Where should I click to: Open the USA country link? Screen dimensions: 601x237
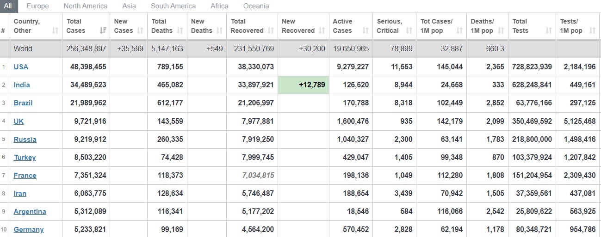[21, 67]
